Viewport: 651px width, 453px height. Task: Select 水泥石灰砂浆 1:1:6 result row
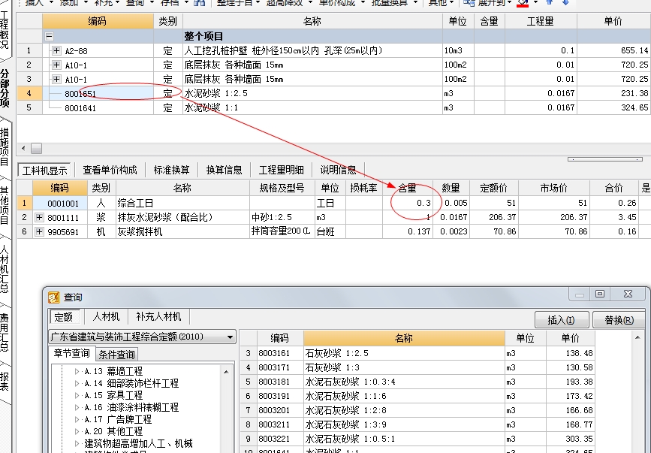[x=404, y=396]
